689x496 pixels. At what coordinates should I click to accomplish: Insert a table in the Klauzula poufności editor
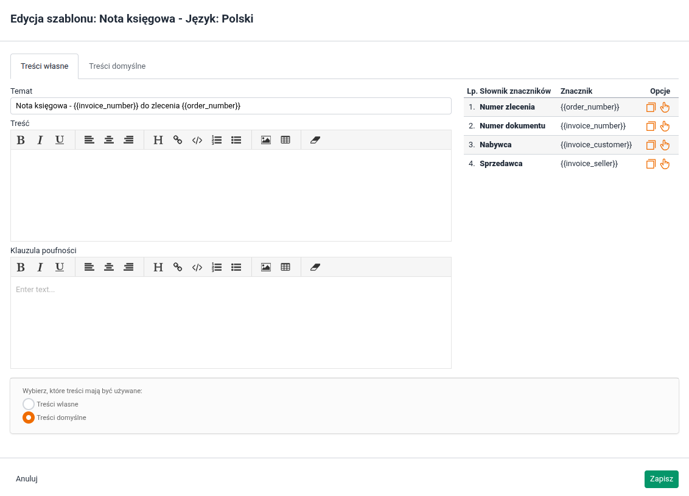[x=285, y=267]
